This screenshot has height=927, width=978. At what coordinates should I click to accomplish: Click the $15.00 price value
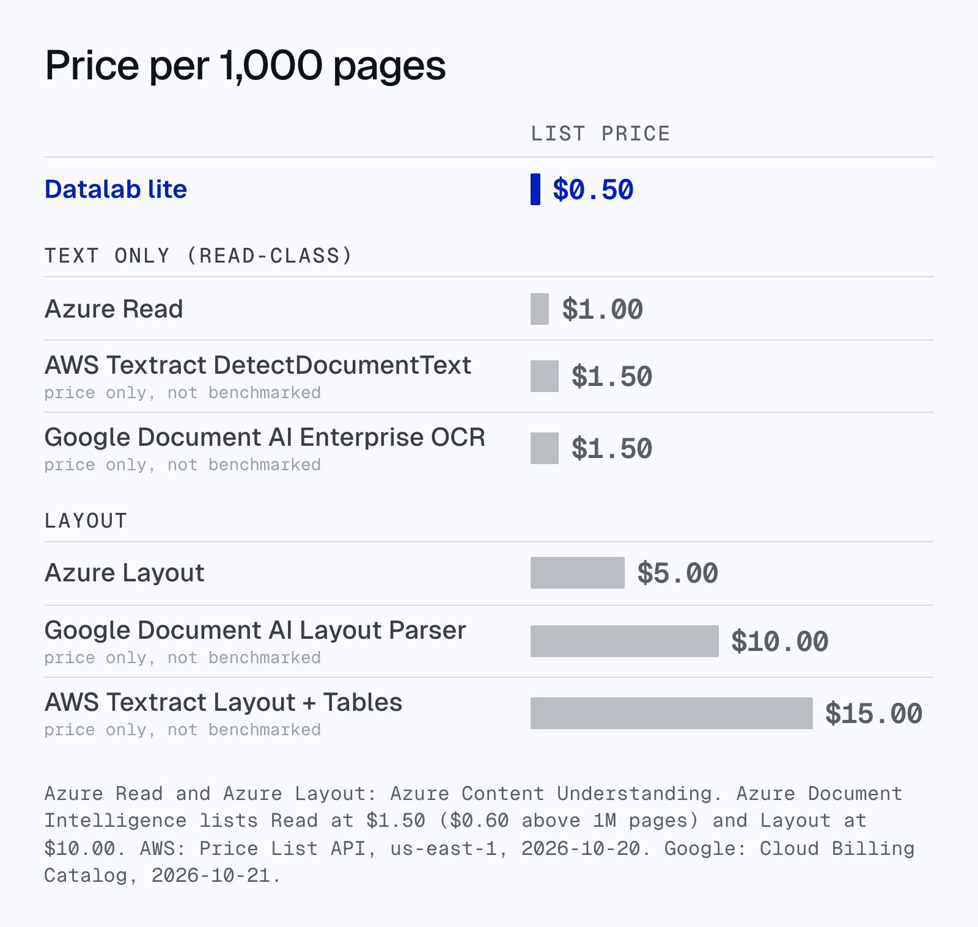pyautogui.click(x=874, y=713)
